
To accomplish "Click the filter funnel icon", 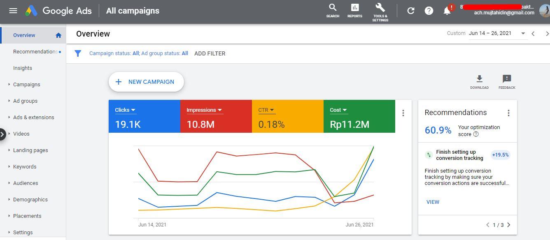I will [78, 53].
